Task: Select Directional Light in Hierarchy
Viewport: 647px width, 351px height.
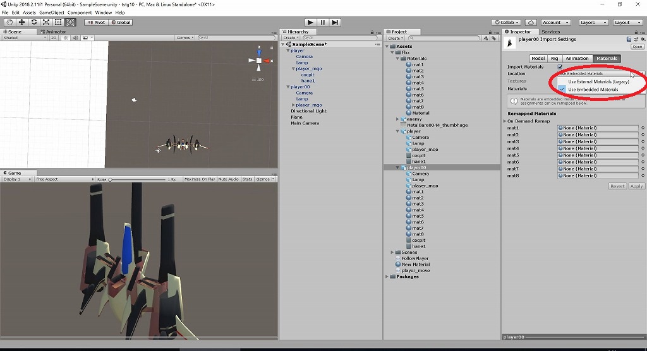Action: click(308, 111)
